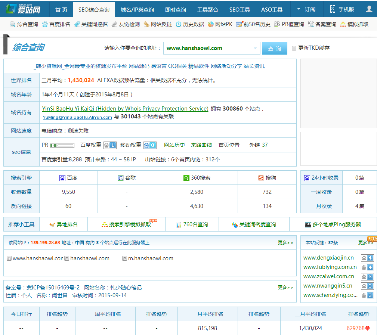Click 360搜索 反向链接 value 4,630

tap(197, 206)
